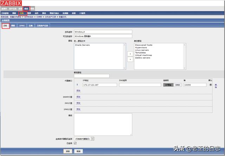Toggle the Enabled (已启用) checkbox
Viewport: 225px width, 156px height.
75,143
